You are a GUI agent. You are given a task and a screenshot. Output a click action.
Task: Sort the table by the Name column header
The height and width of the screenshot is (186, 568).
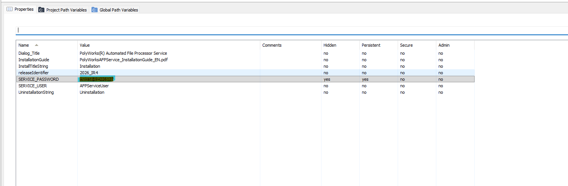(x=47, y=45)
